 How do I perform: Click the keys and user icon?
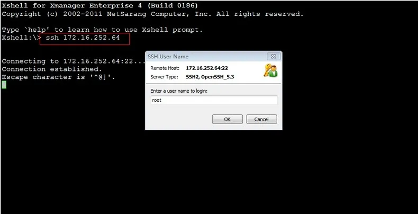point(270,70)
